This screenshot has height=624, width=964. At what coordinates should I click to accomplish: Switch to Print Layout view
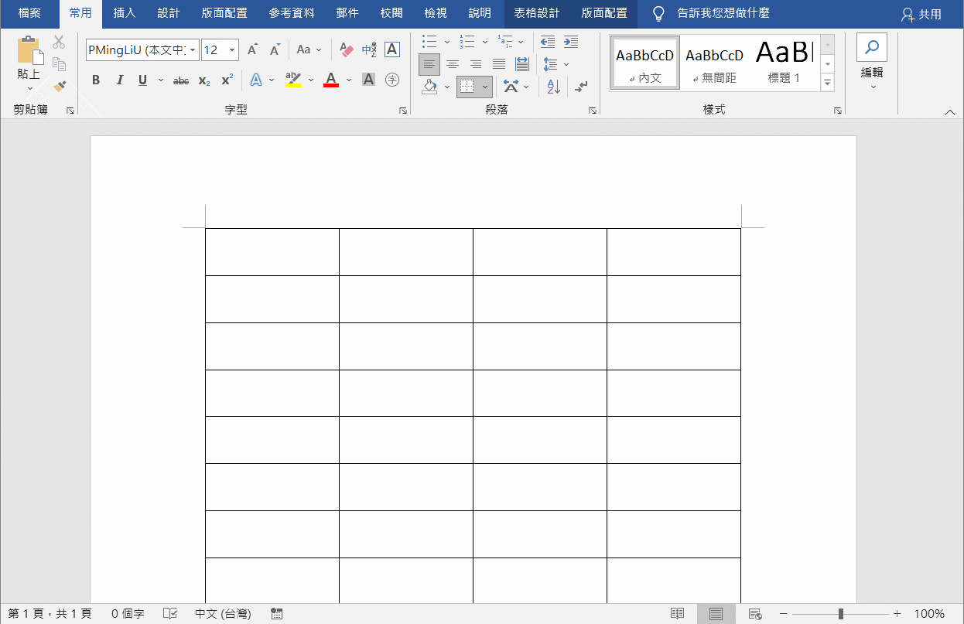[x=716, y=613]
